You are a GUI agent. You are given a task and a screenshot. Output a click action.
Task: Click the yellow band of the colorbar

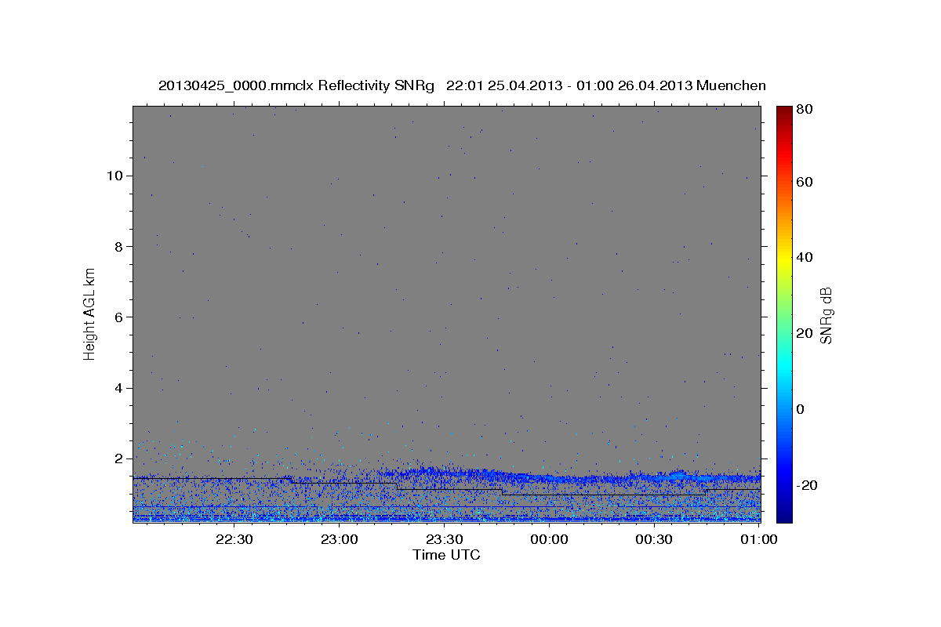[x=784, y=257]
